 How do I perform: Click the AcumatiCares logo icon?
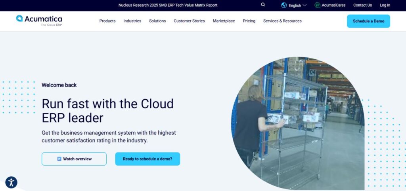point(318,5)
